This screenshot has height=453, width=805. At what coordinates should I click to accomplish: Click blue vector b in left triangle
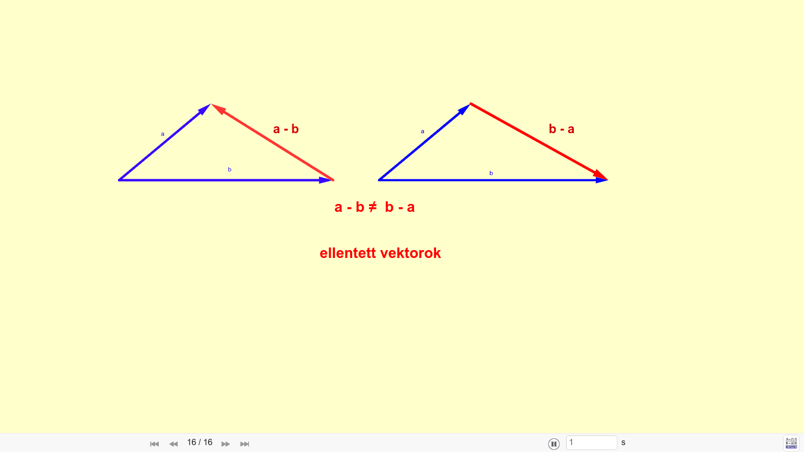pos(225,180)
